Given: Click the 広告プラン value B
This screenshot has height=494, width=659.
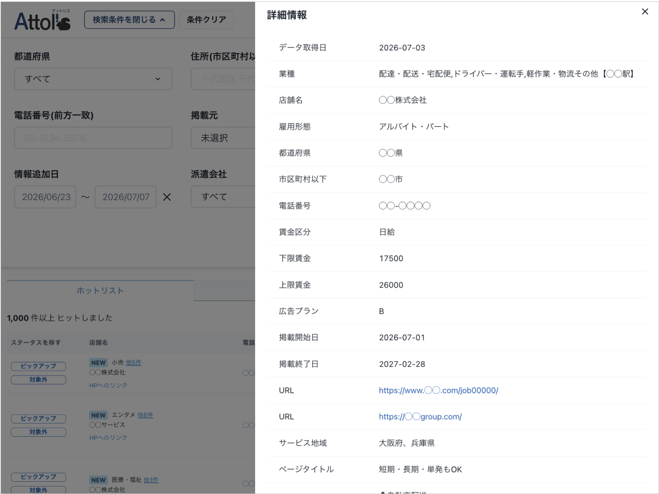Looking at the screenshot, I should (x=382, y=311).
